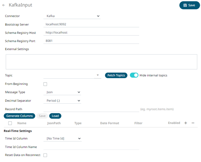Change the Decimal Separator selection
The width and height of the screenshot is (201, 162).
click(63, 101)
